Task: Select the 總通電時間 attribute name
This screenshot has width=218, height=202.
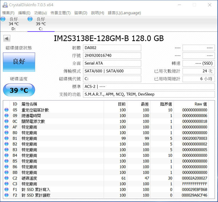Action: pos(31,116)
